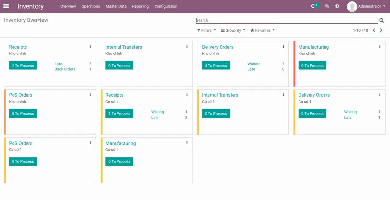This screenshot has width=390, height=200.
Task: Open Waiting link on Receipts Cơ sở 1
Action: point(157,112)
